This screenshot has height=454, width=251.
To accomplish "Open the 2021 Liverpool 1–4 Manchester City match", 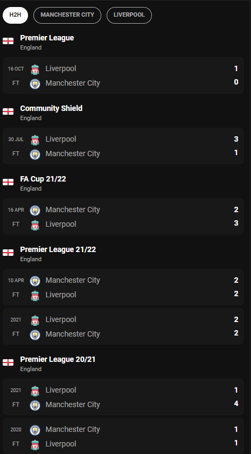I will (123, 397).
